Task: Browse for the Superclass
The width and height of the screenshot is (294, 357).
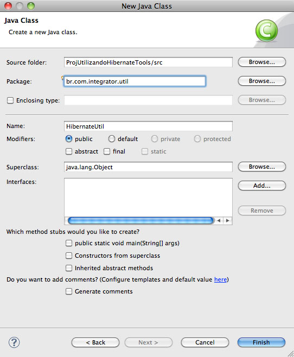Action: pos(261,167)
